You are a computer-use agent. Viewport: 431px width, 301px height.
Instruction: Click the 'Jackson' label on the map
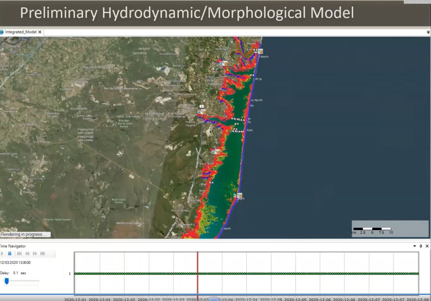[144, 49]
